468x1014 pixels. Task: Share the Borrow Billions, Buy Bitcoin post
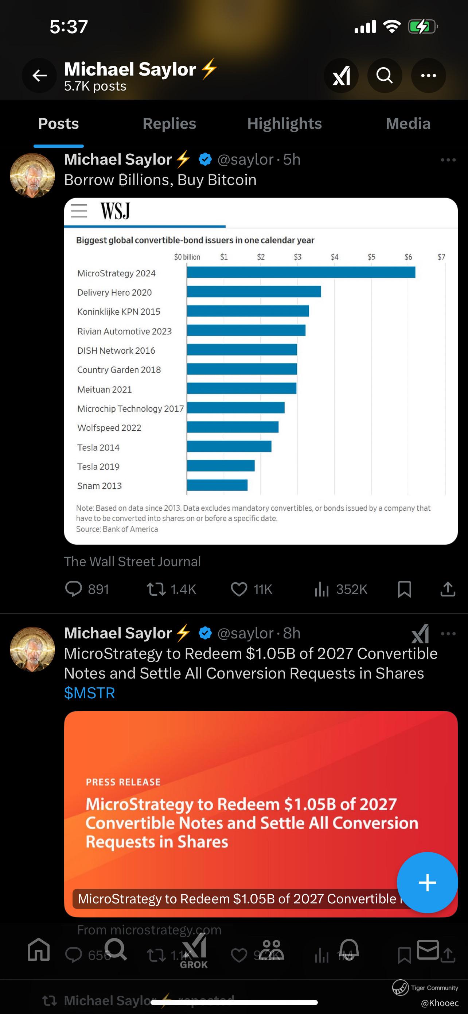point(448,589)
